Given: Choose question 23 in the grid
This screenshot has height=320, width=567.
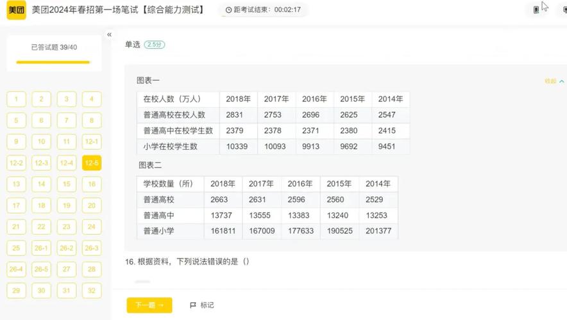Looking at the screenshot, I should [x=67, y=227].
